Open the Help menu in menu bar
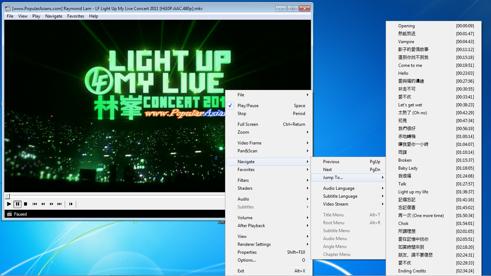This screenshot has height=276, width=491. 93,16
